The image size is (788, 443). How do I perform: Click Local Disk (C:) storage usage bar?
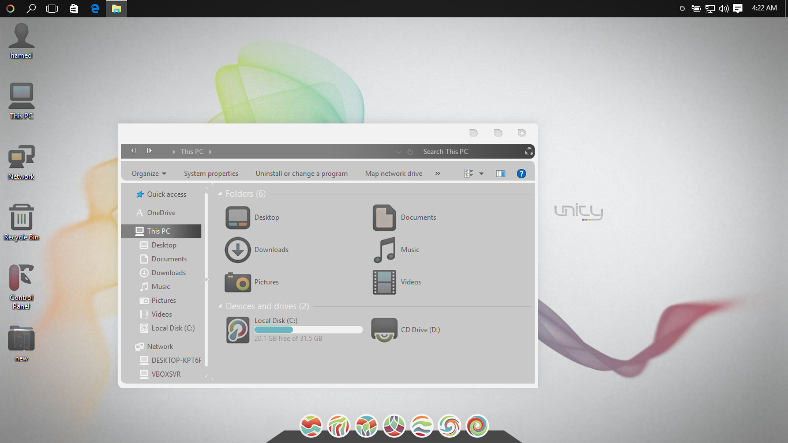click(308, 330)
